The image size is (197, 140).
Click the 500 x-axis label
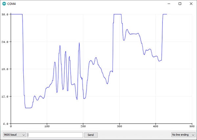[x=192, y=126]
